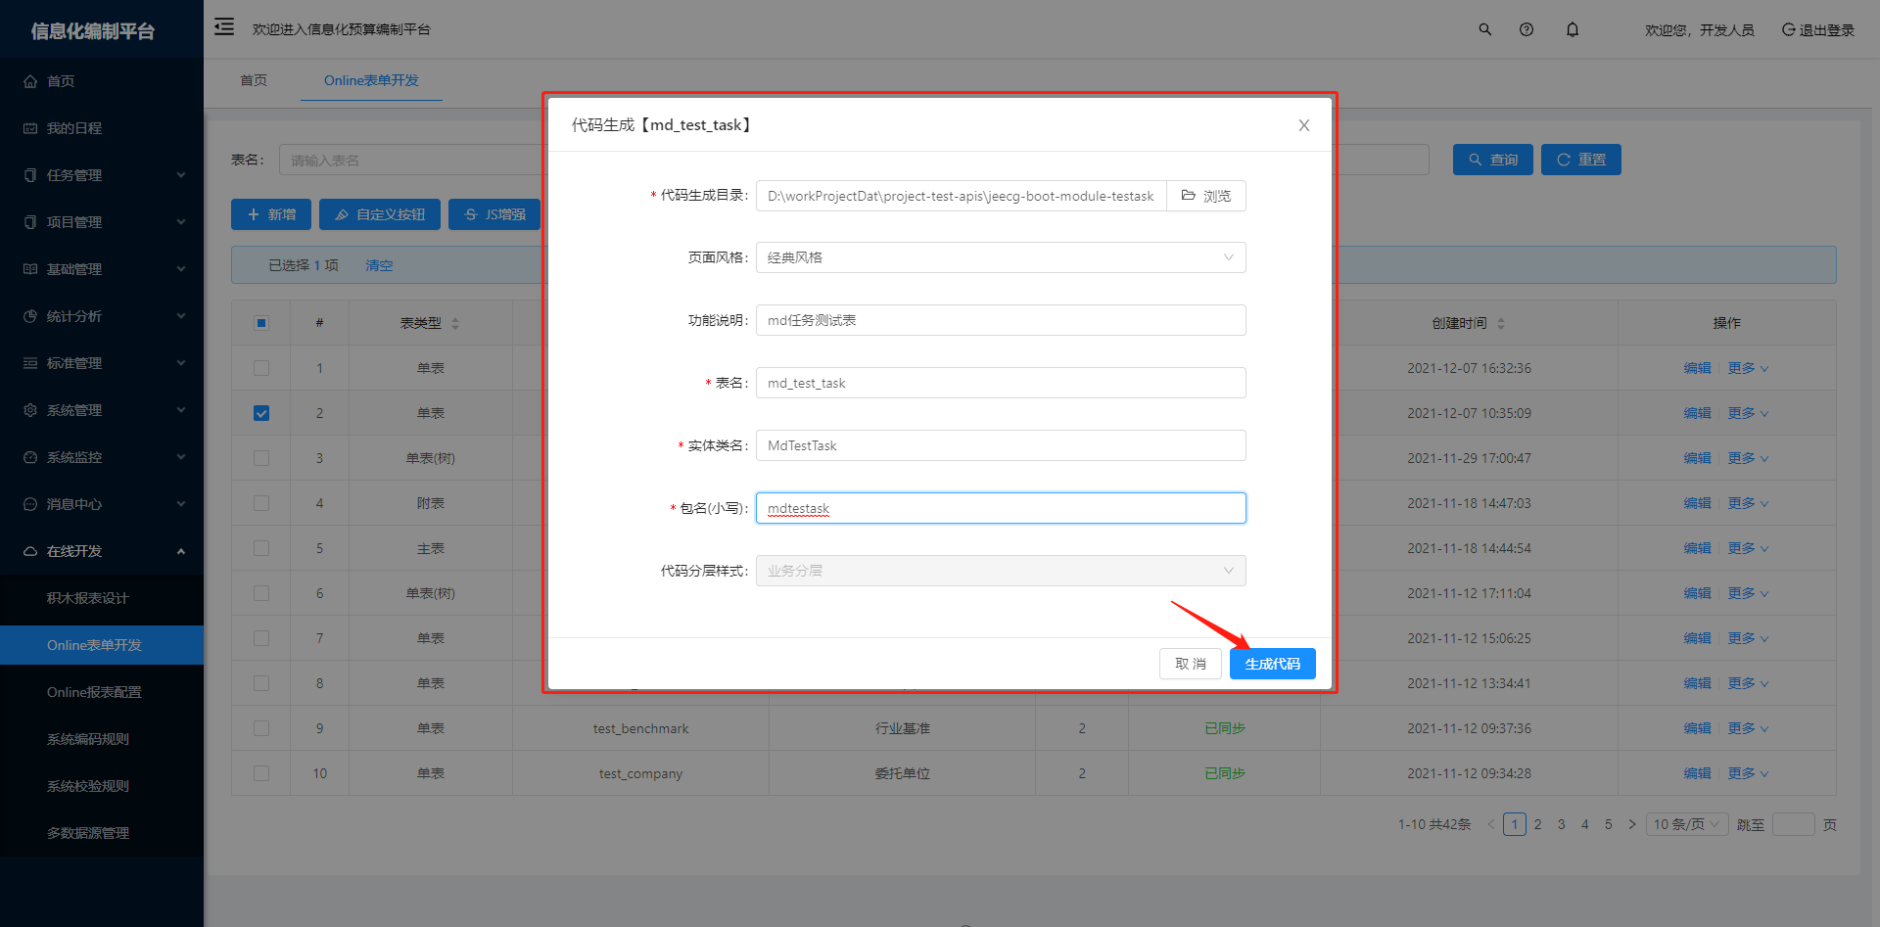
Task: Click the 自定义按钮 toolbar button
Action: point(380,214)
